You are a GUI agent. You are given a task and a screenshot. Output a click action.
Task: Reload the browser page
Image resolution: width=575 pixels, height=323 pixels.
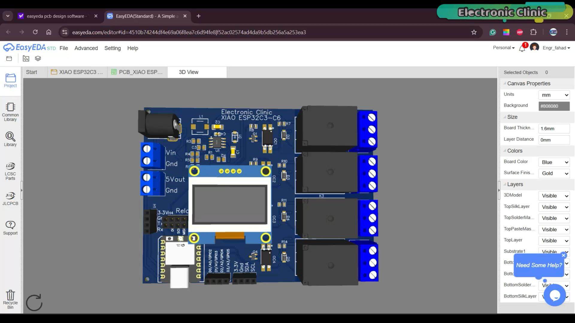coord(35,32)
